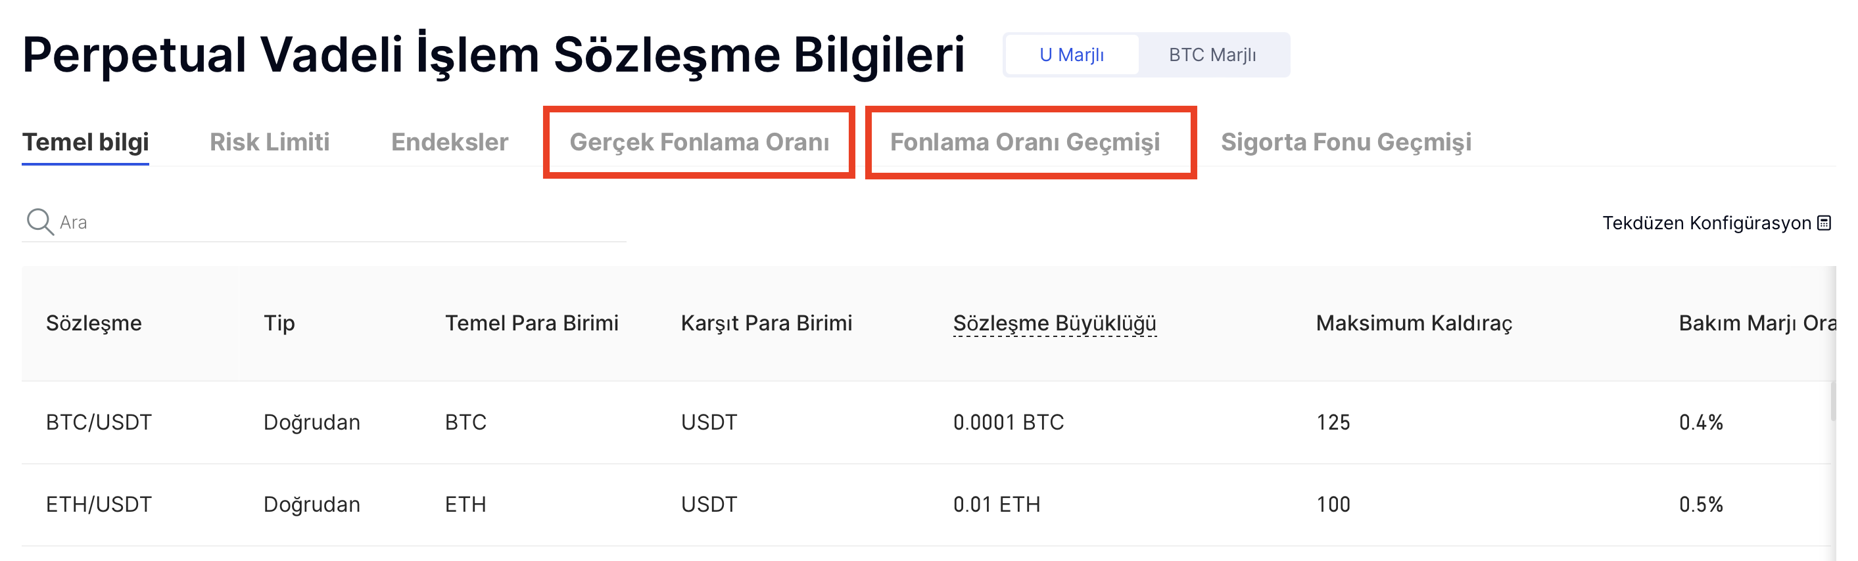This screenshot has width=1858, height=561.
Task: Click the Ara search input field
Action: click(339, 222)
